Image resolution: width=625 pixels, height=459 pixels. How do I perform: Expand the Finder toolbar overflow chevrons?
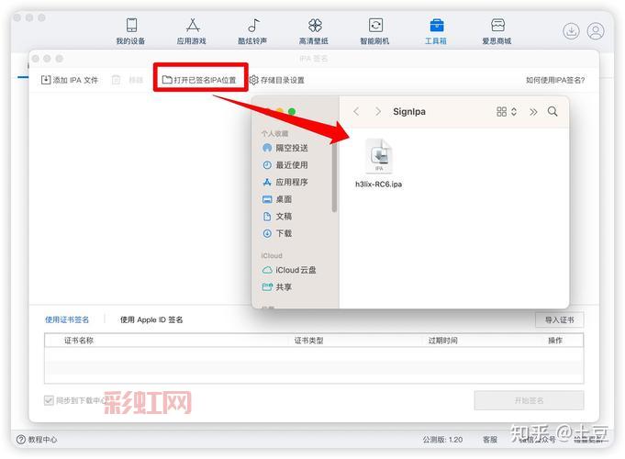(533, 112)
